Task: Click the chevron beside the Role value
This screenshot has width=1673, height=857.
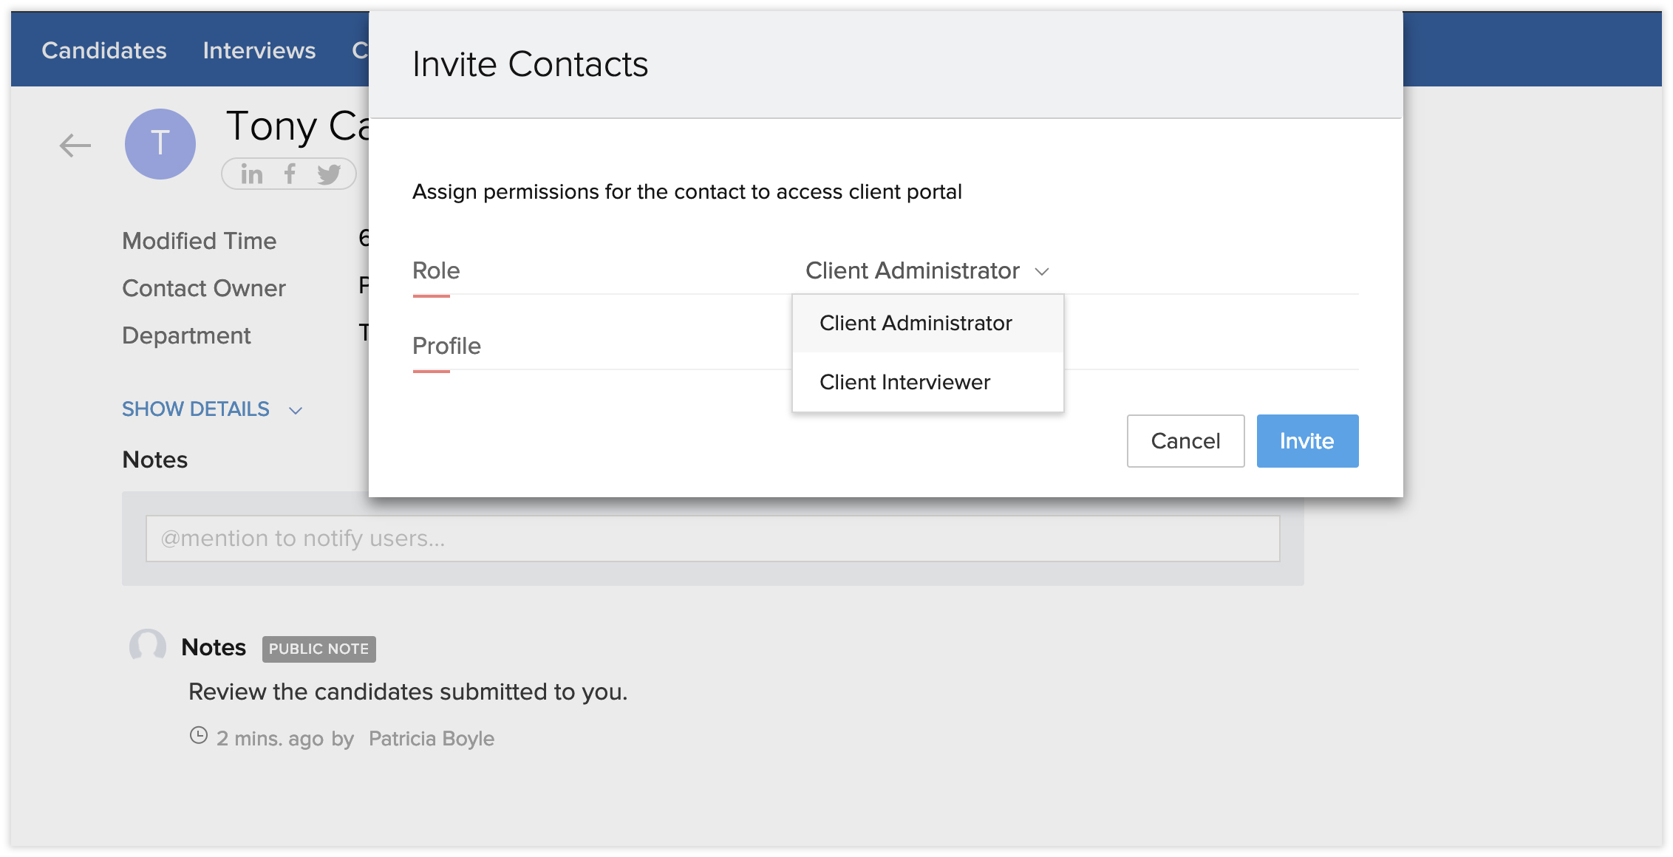Action: (x=1042, y=272)
